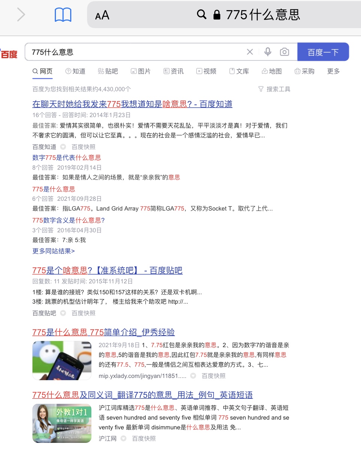This screenshot has width=361, height=450.
Task: Open the mip.yxlady.com/jingyan source URL
Action: tap(142, 376)
